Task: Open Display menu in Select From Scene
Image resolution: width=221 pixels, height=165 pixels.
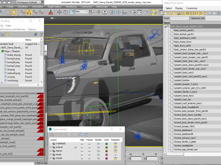Action: [x=179, y=8]
